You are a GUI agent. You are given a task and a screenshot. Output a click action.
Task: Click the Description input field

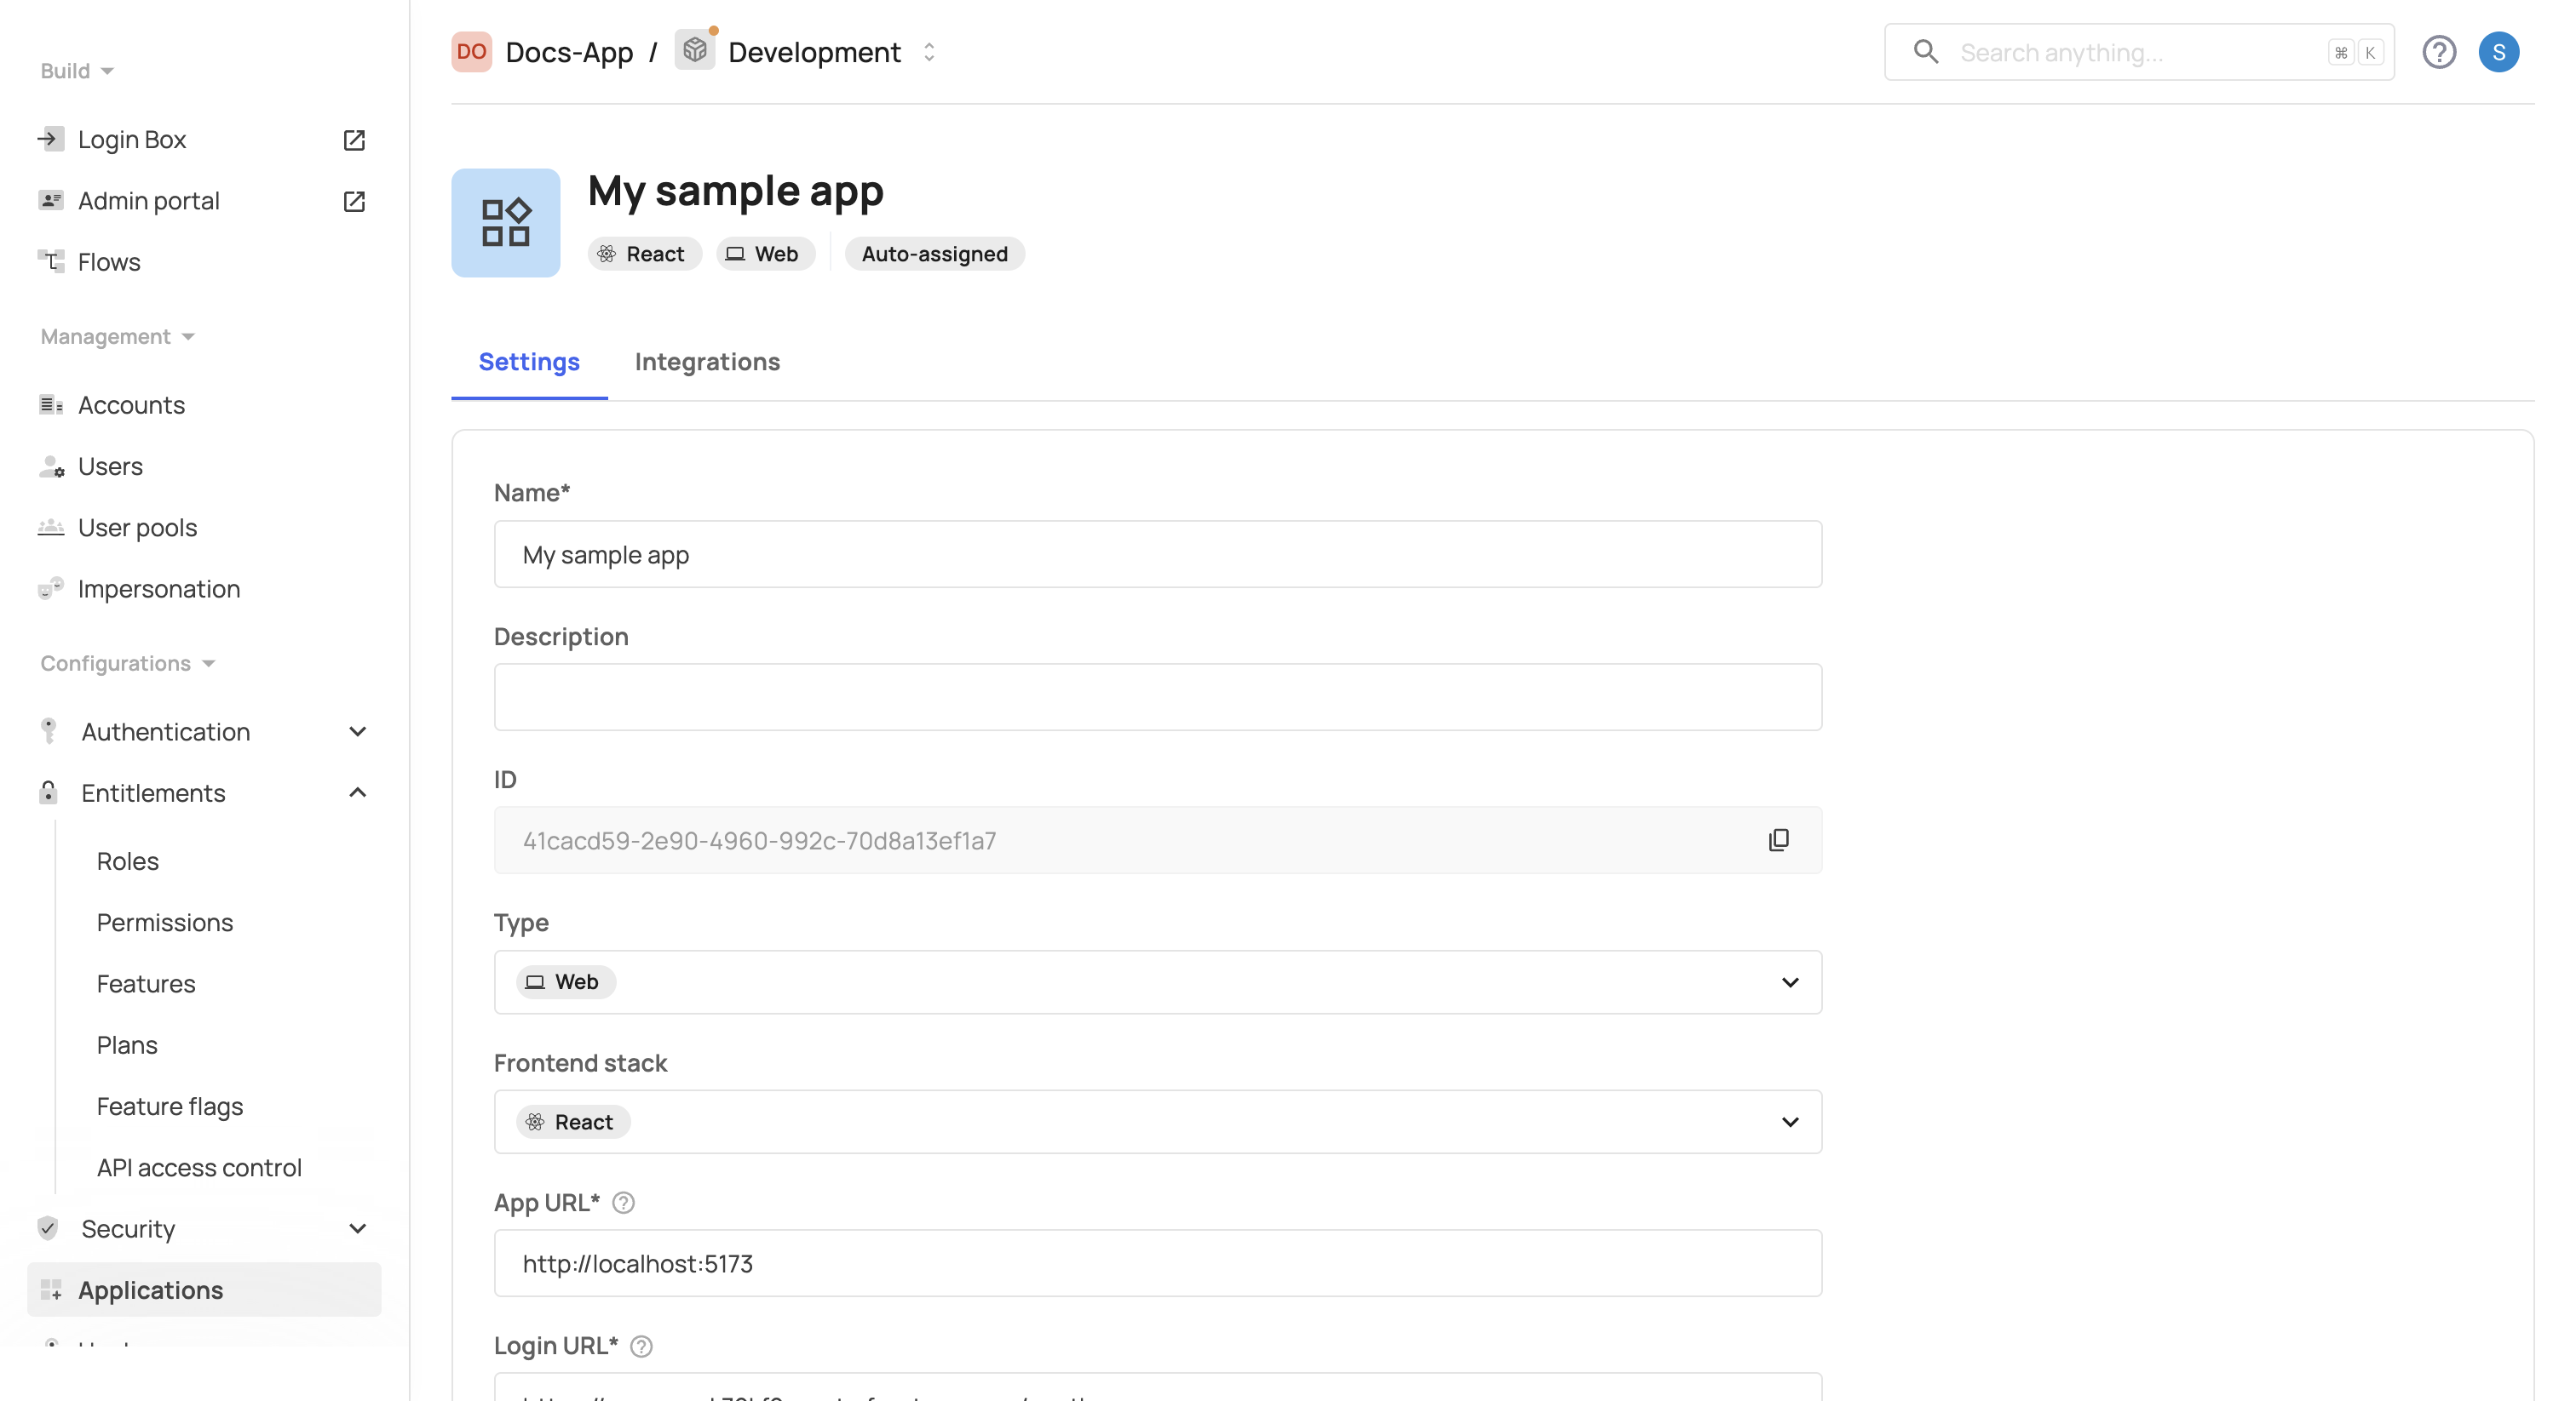(x=1157, y=697)
